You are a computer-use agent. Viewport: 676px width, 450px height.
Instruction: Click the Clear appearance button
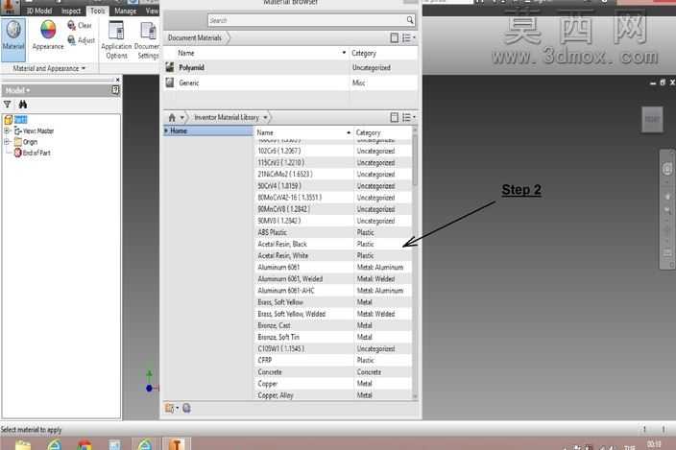click(x=80, y=25)
